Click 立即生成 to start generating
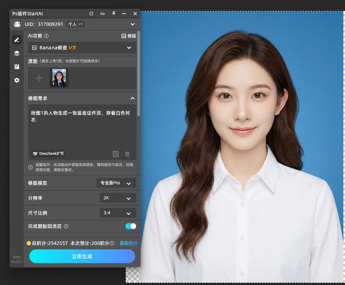This screenshot has height=285, width=345. point(82,256)
